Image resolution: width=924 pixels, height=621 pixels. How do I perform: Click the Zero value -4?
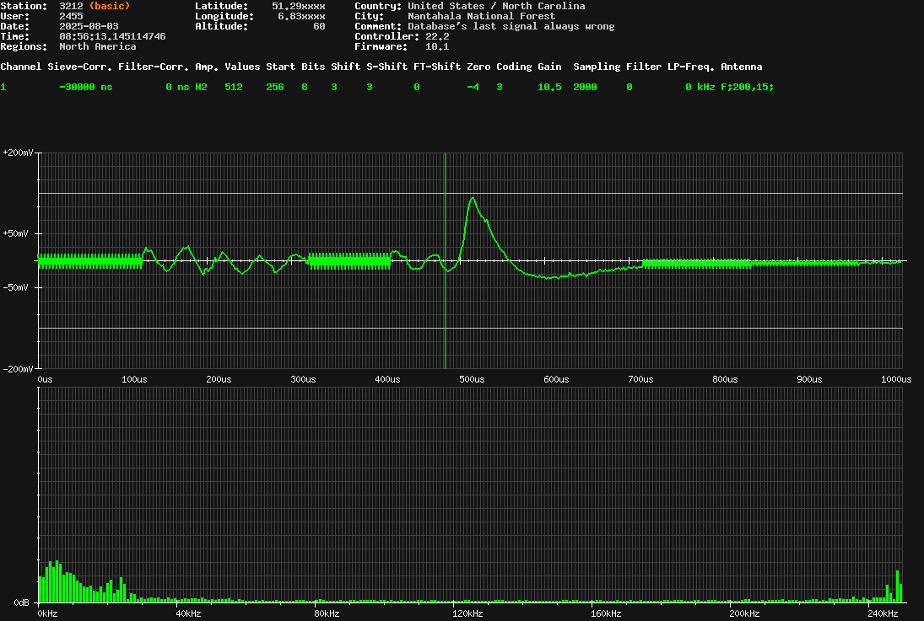coord(471,87)
